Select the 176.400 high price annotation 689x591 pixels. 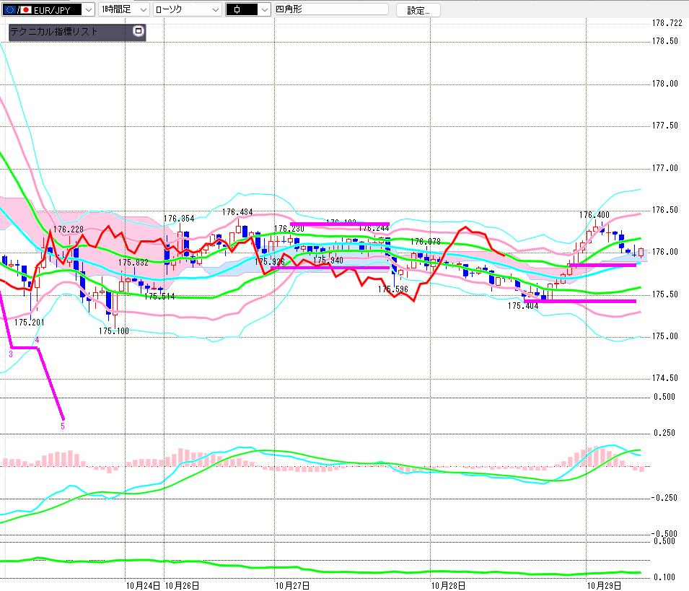coord(594,215)
